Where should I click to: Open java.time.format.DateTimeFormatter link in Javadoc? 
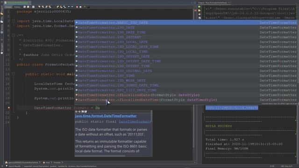(x=106, y=116)
